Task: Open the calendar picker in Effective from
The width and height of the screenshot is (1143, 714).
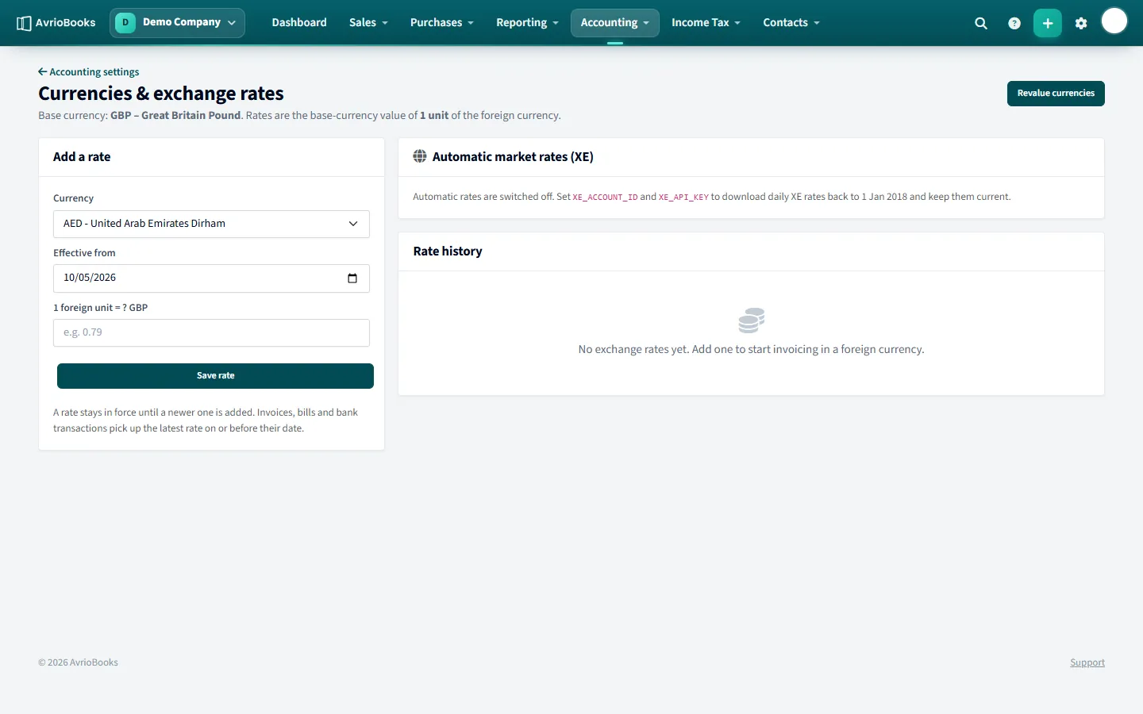Action: pos(352,278)
